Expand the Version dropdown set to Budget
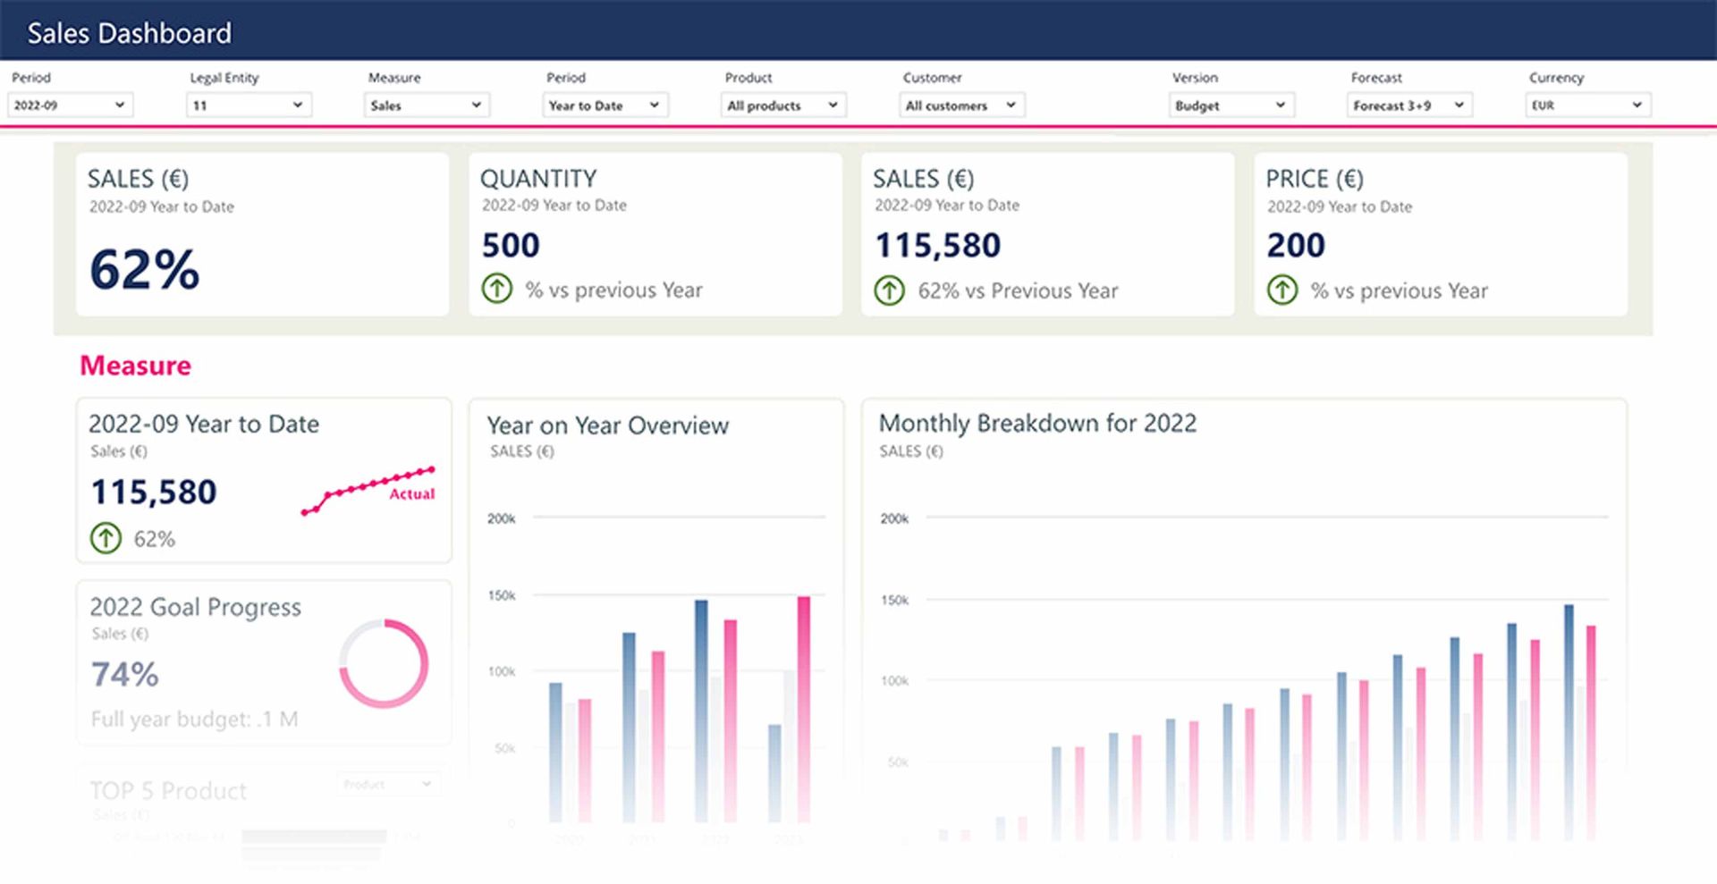The image size is (1717, 884). click(1231, 105)
